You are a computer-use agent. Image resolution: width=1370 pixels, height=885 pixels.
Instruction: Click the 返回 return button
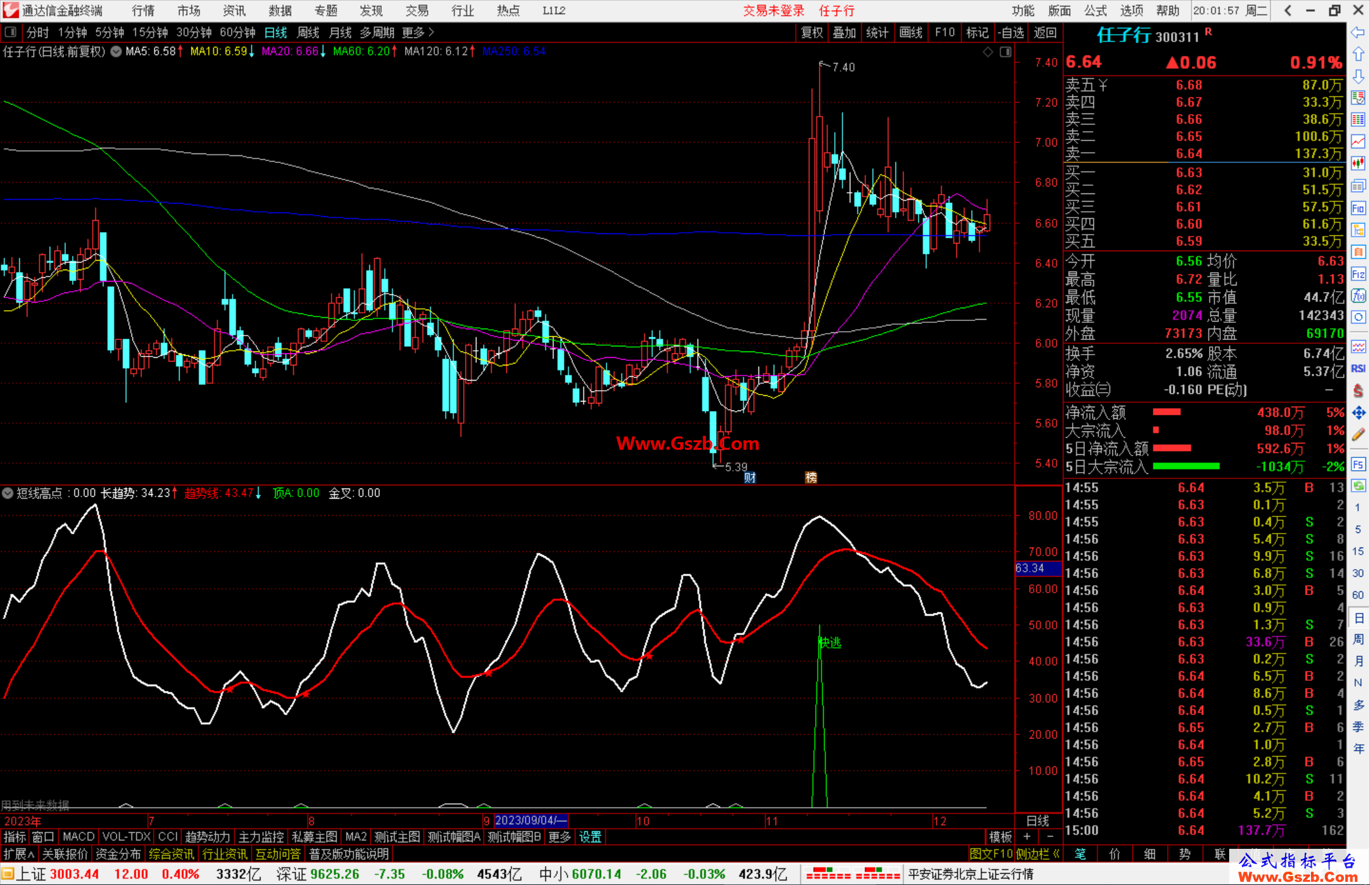[x=1045, y=32]
